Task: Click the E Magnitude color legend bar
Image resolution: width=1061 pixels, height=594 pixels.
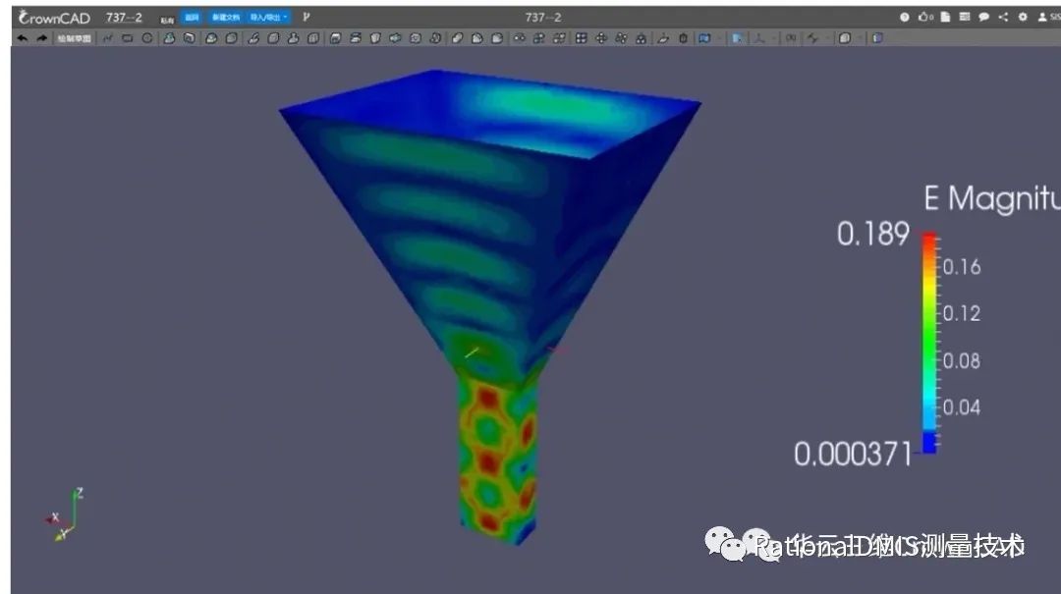Action: click(928, 344)
